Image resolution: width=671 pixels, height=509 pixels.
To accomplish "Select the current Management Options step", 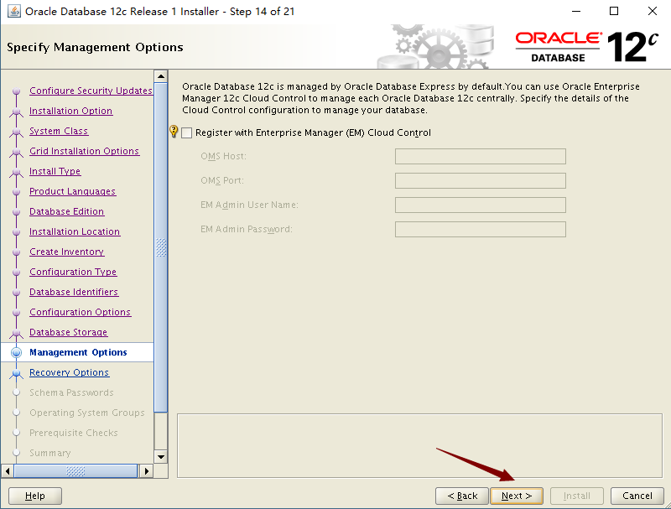I will click(77, 352).
